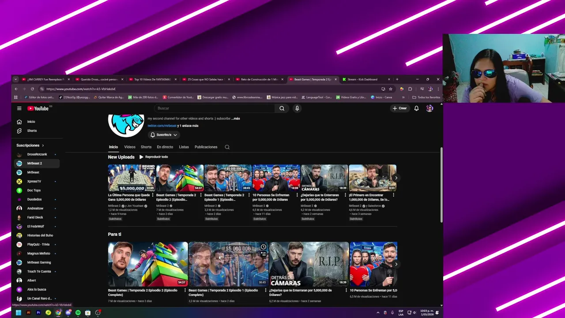Click the search magnifier button
Screen dimensions: 565x318
click(282, 108)
